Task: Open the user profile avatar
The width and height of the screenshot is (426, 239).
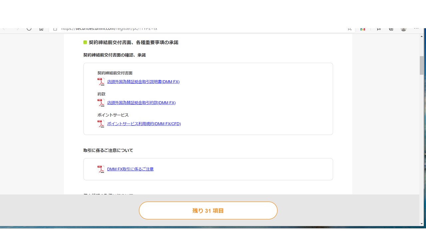Action: tap(404, 29)
